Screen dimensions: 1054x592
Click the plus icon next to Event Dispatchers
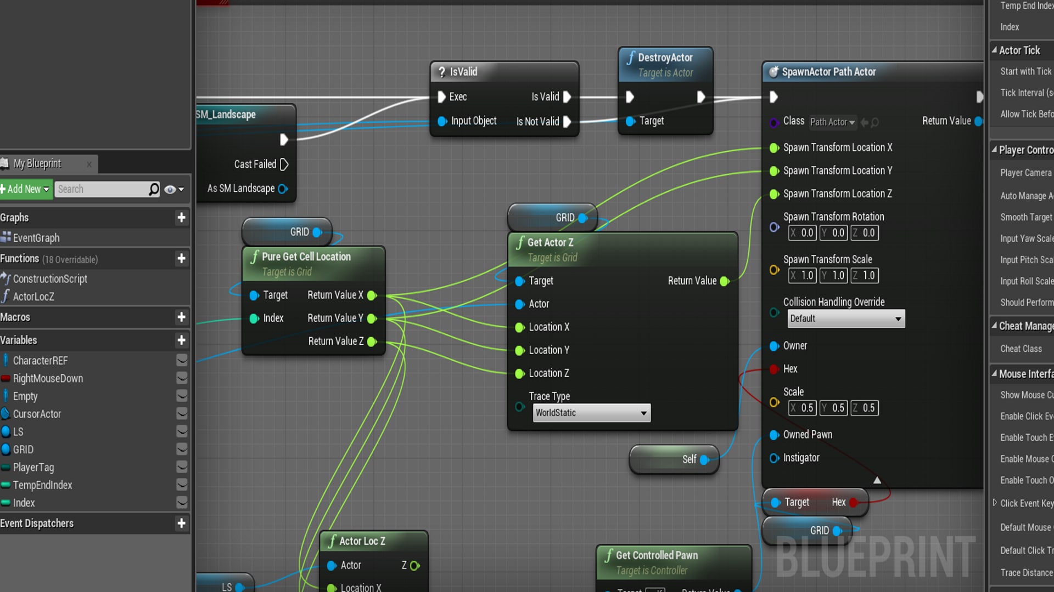pos(181,523)
